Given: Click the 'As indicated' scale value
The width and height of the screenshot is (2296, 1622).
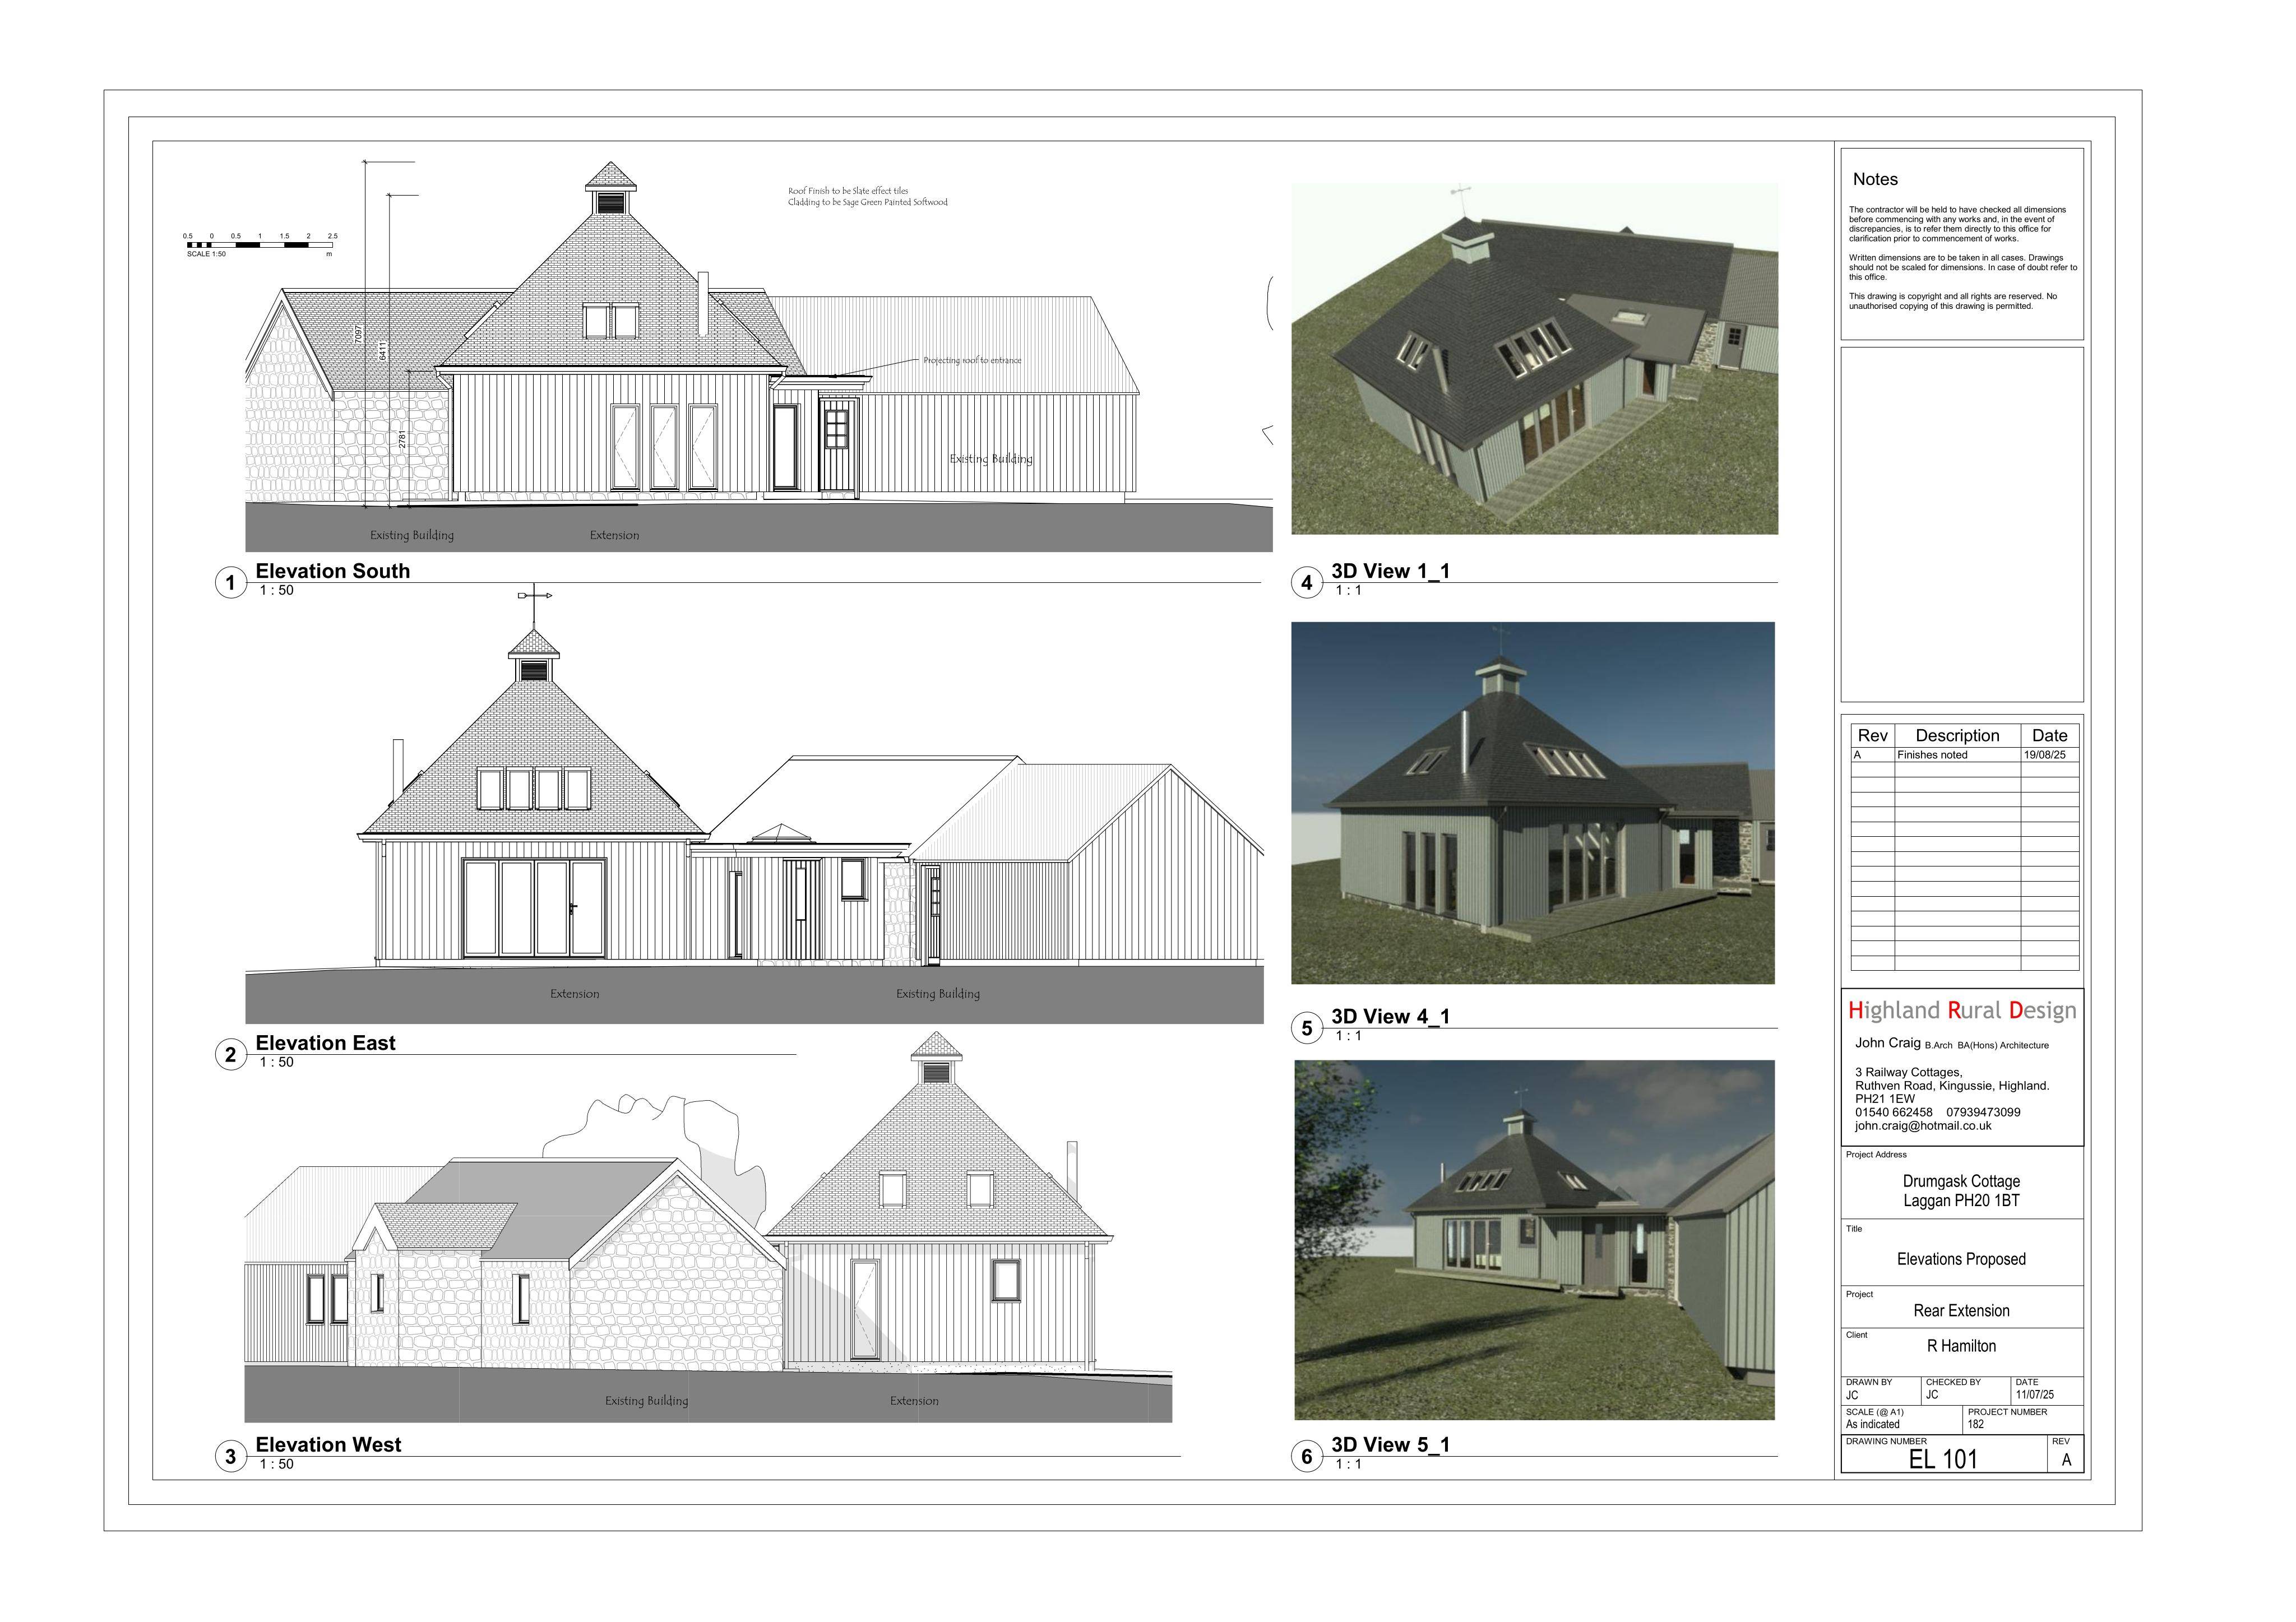Looking at the screenshot, I should point(1872,1425).
